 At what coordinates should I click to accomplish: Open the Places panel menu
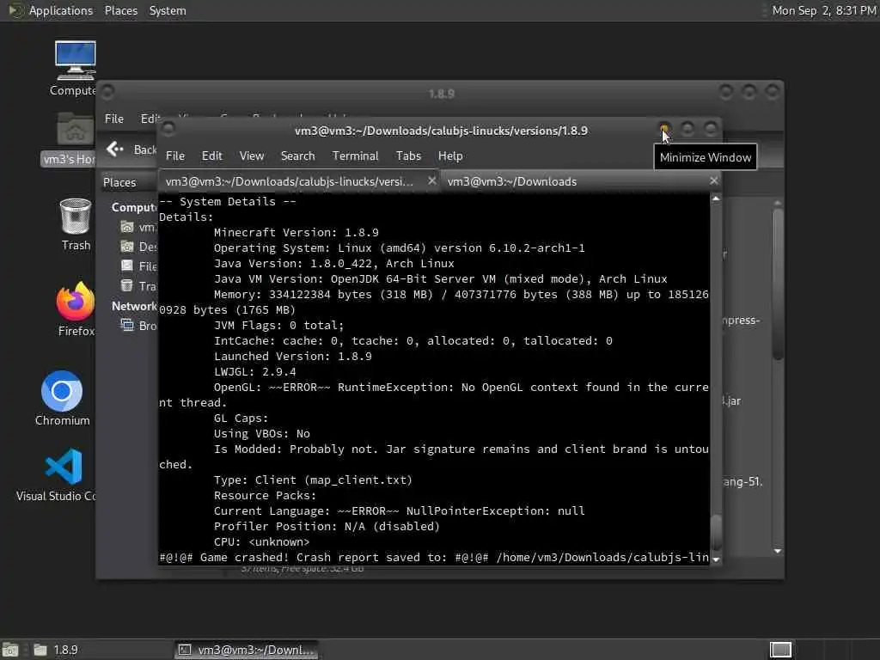pyautogui.click(x=120, y=10)
